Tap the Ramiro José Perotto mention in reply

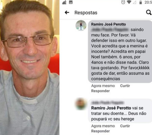pos(111,108)
